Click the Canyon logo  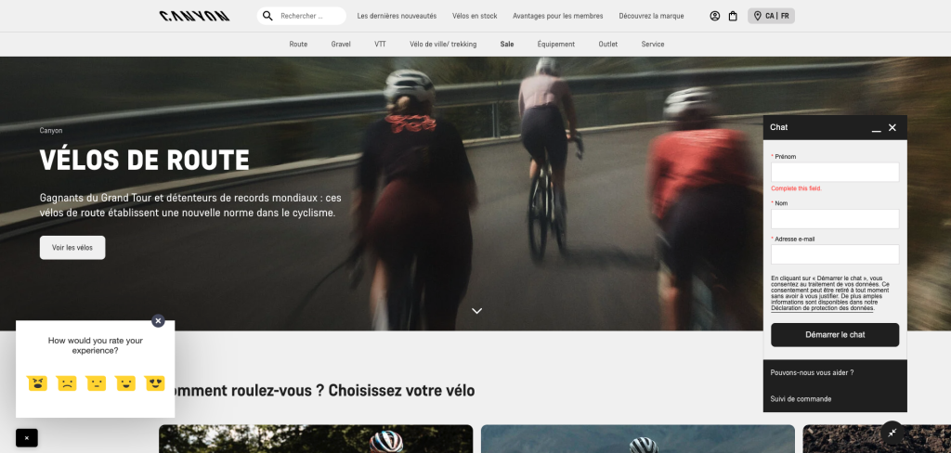193,16
